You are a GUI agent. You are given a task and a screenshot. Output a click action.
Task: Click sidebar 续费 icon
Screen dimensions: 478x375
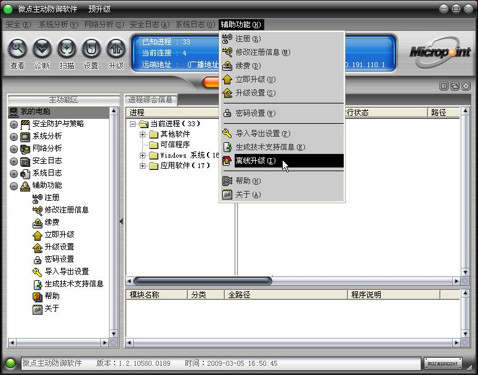37,223
